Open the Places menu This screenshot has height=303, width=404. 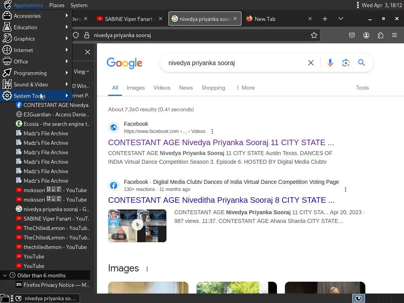pos(57,5)
